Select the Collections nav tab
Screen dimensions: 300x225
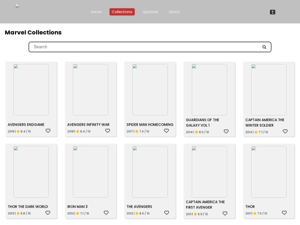click(122, 12)
